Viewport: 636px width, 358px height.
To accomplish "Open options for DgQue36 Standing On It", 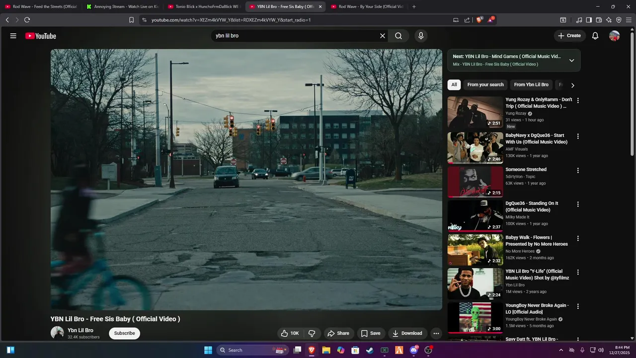I will pos(578,204).
